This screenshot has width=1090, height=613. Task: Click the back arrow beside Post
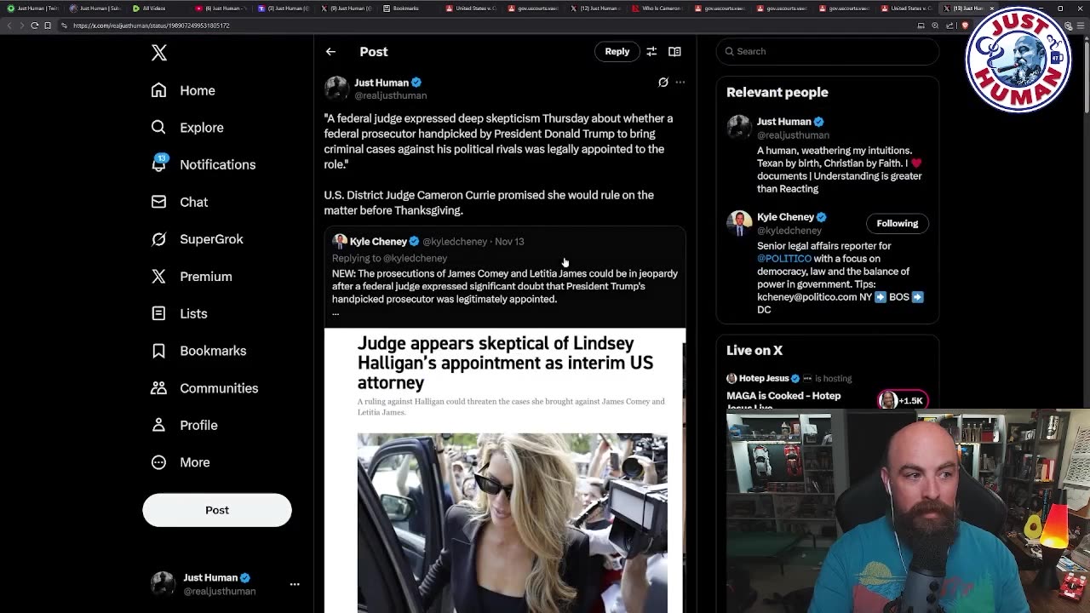330,52
